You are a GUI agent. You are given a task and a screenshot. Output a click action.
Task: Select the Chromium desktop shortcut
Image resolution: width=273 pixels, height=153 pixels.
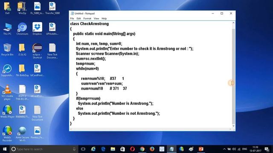[x=22, y=29]
